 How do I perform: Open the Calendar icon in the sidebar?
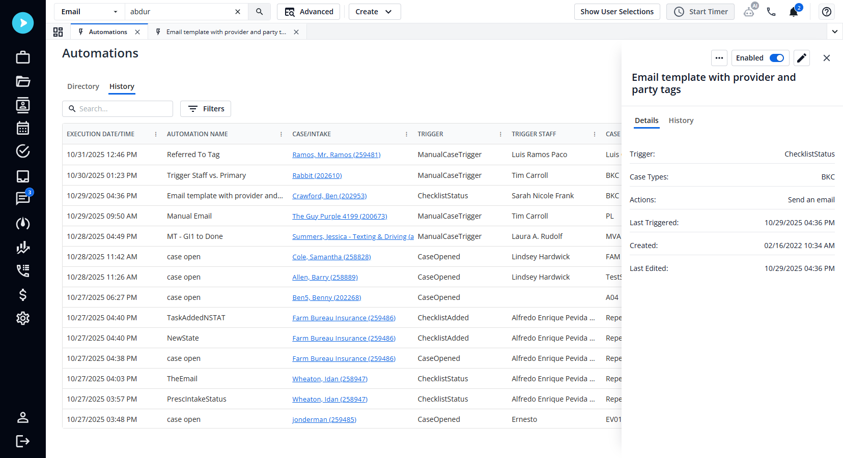(23, 128)
